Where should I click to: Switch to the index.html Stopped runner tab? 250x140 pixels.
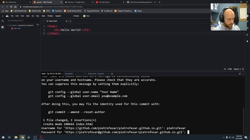click(96, 74)
